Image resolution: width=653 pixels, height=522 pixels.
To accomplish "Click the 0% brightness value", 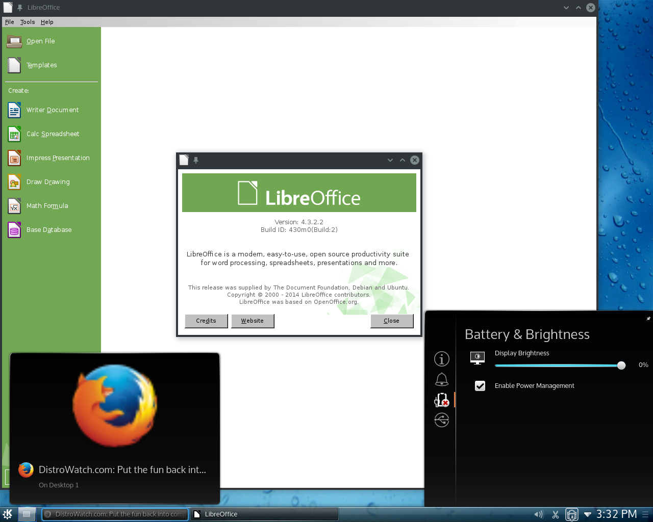I will coord(643,365).
